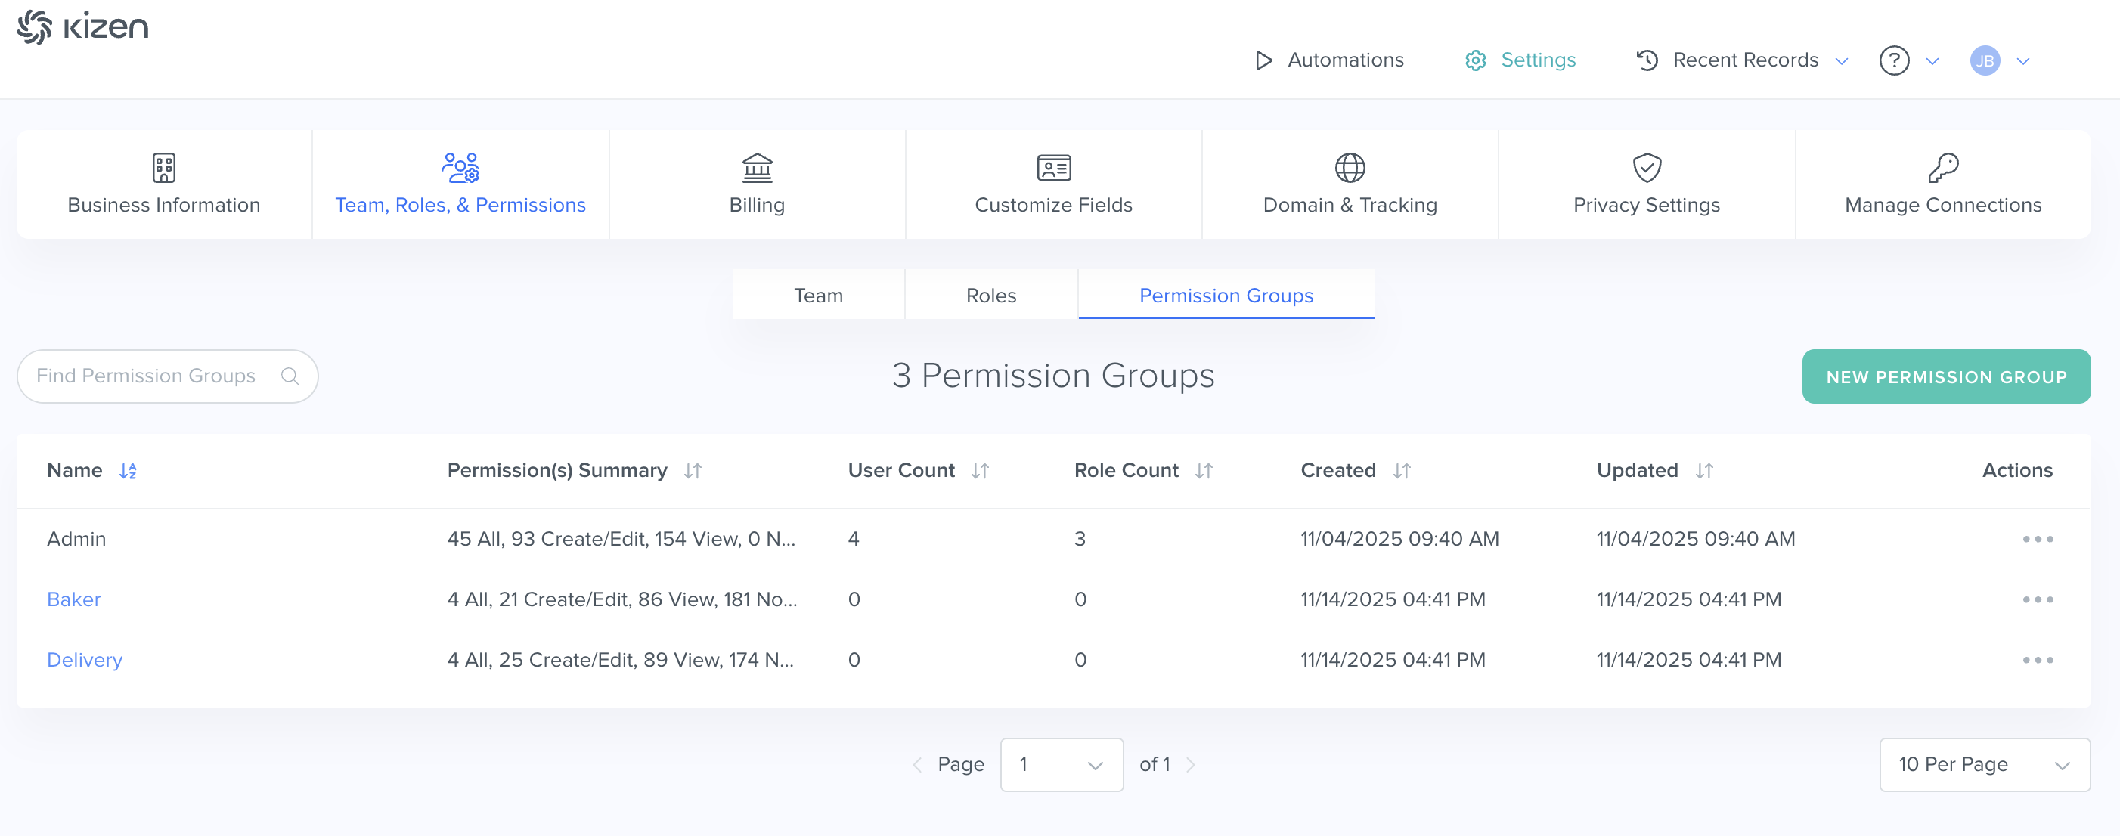Sort by User Count column
This screenshot has height=836, width=2120.
979,471
